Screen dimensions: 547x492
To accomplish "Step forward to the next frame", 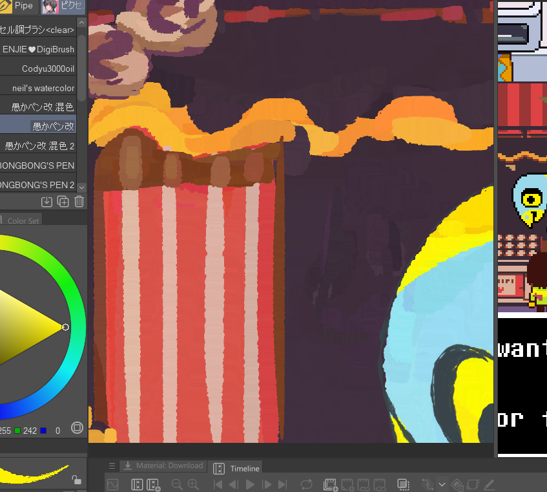I will tap(267, 484).
